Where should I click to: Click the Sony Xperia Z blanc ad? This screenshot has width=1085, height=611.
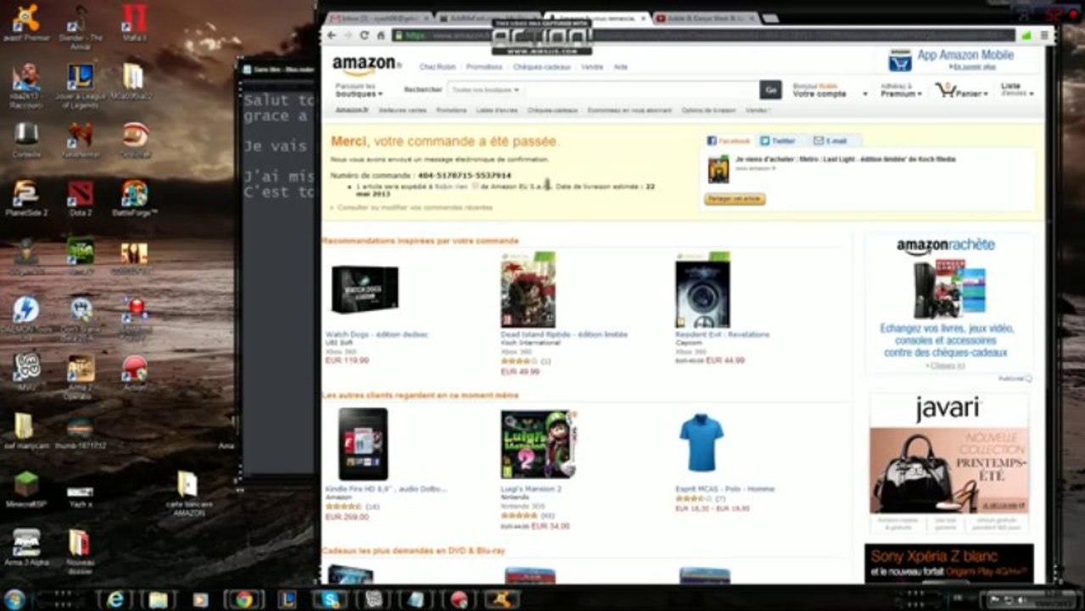coord(949,563)
